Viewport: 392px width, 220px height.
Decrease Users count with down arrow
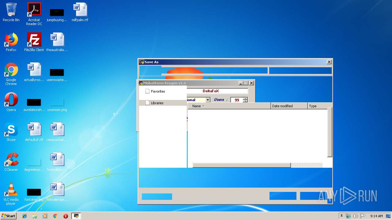[x=245, y=101]
